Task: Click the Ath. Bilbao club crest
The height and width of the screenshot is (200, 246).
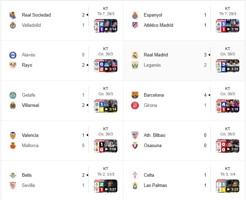Action: [x=135, y=135]
